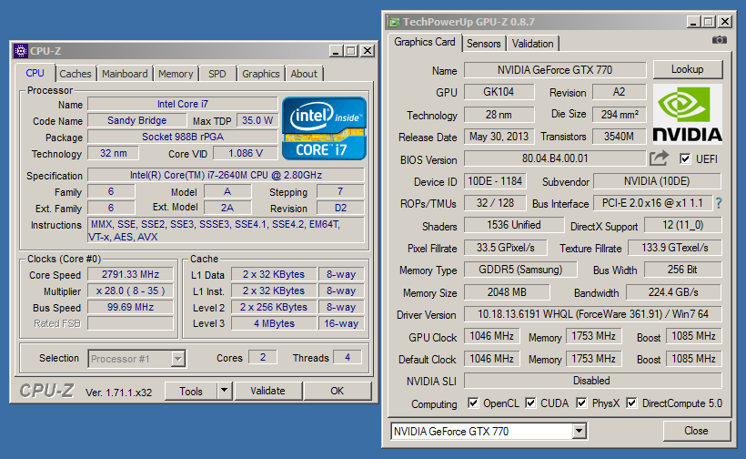Minimize the CPU-Z window
This screenshot has width=746, height=459.
(336, 50)
